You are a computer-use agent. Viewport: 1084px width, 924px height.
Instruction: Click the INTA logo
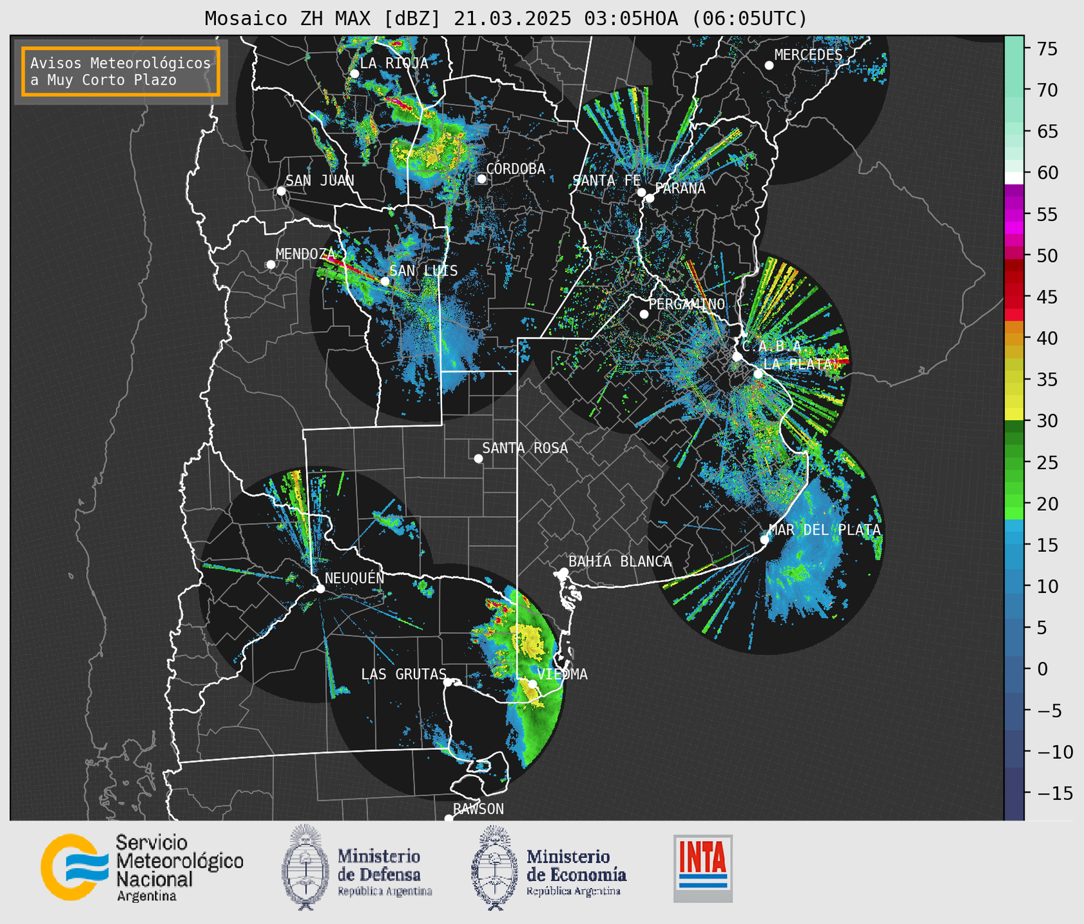(x=703, y=868)
